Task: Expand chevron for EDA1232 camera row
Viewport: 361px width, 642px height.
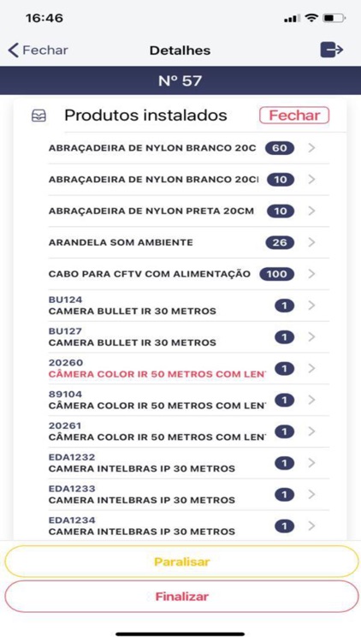Action: [x=312, y=463]
